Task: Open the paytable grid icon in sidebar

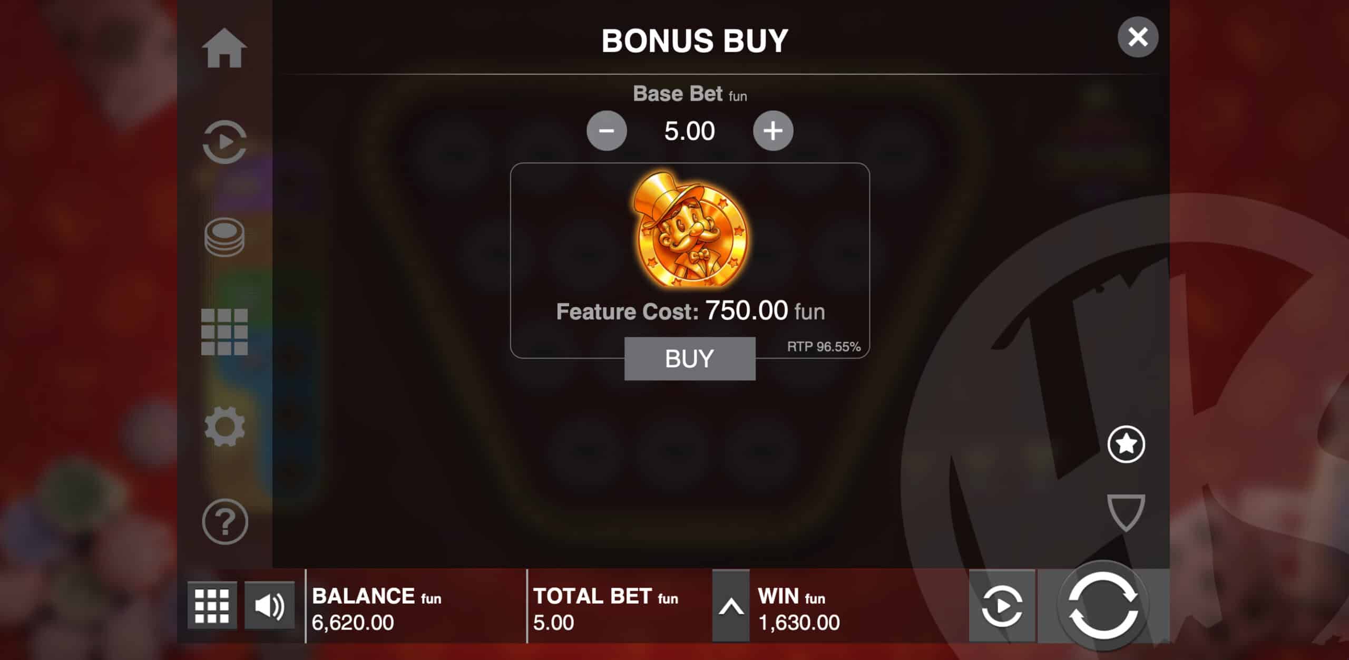Action: 224,332
